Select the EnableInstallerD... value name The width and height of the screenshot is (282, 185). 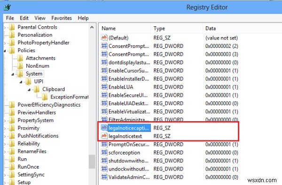click(129, 79)
